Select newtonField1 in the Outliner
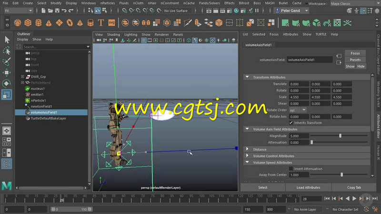The height and width of the screenshot is (214, 381). pyautogui.click(x=41, y=106)
